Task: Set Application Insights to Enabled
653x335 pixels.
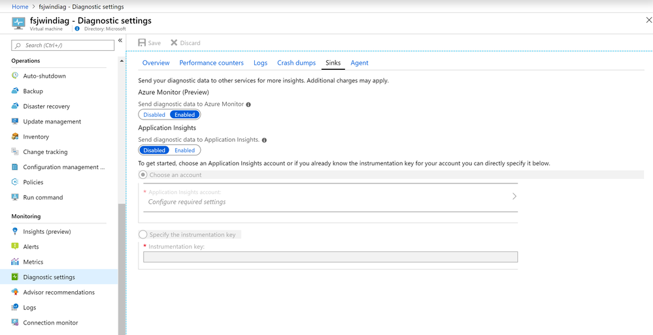Action: [x=184, y=150]
